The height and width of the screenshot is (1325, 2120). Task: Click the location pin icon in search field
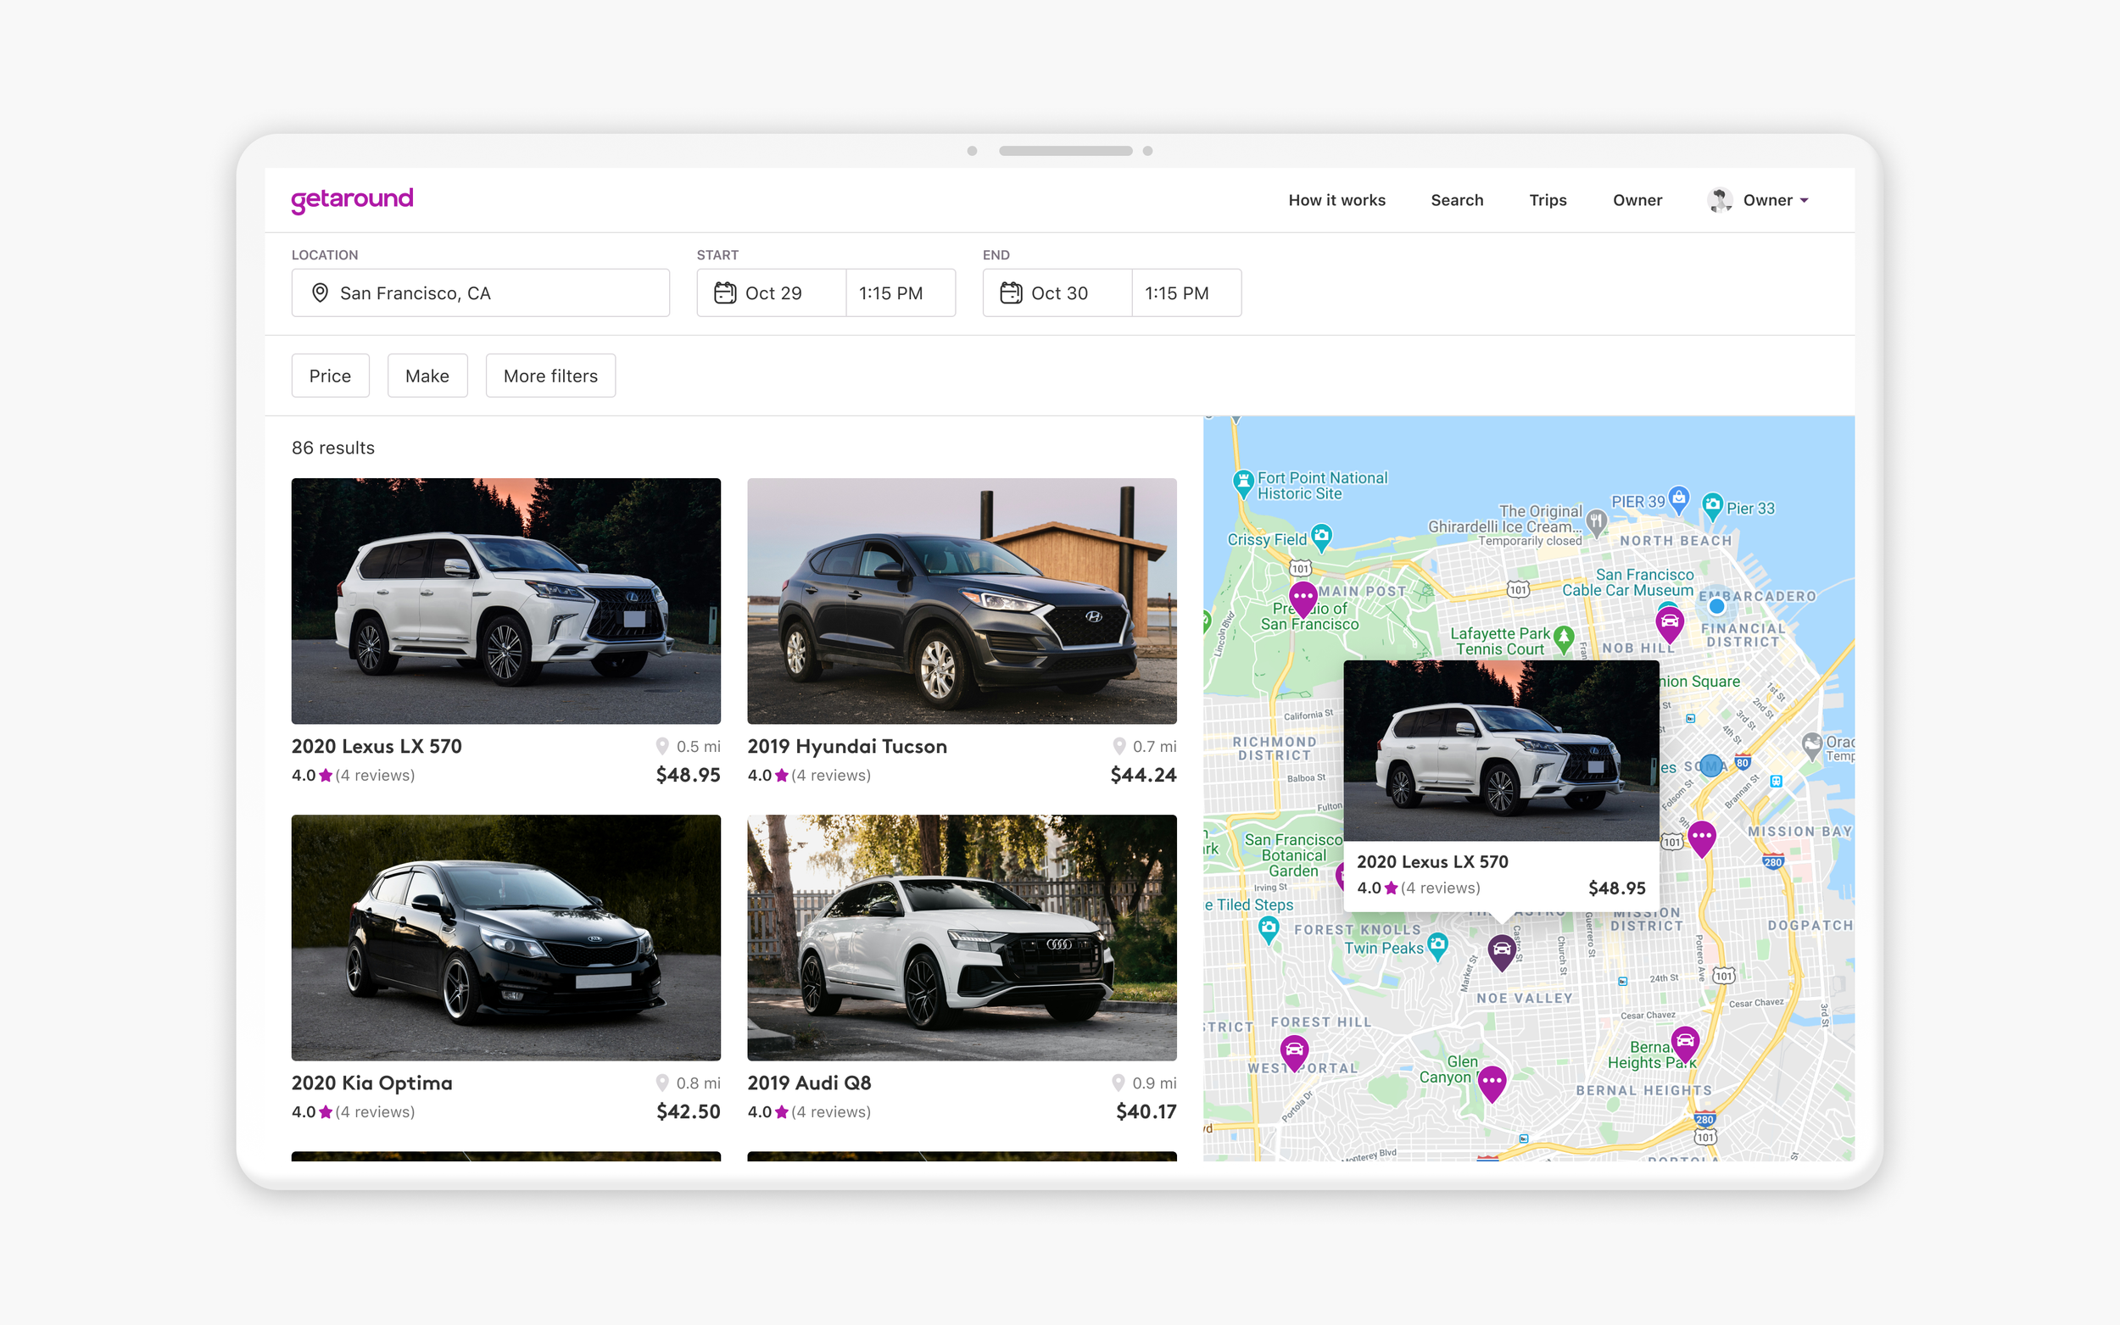pos(320,292)
